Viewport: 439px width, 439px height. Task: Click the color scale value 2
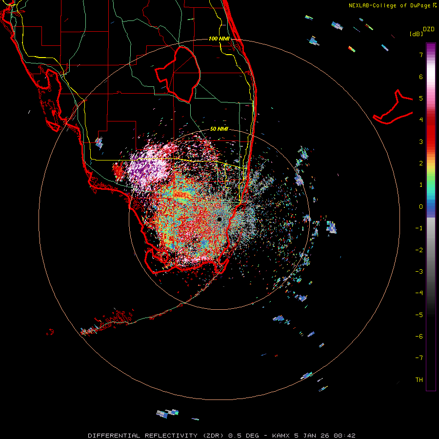click(x=421, y=163)
